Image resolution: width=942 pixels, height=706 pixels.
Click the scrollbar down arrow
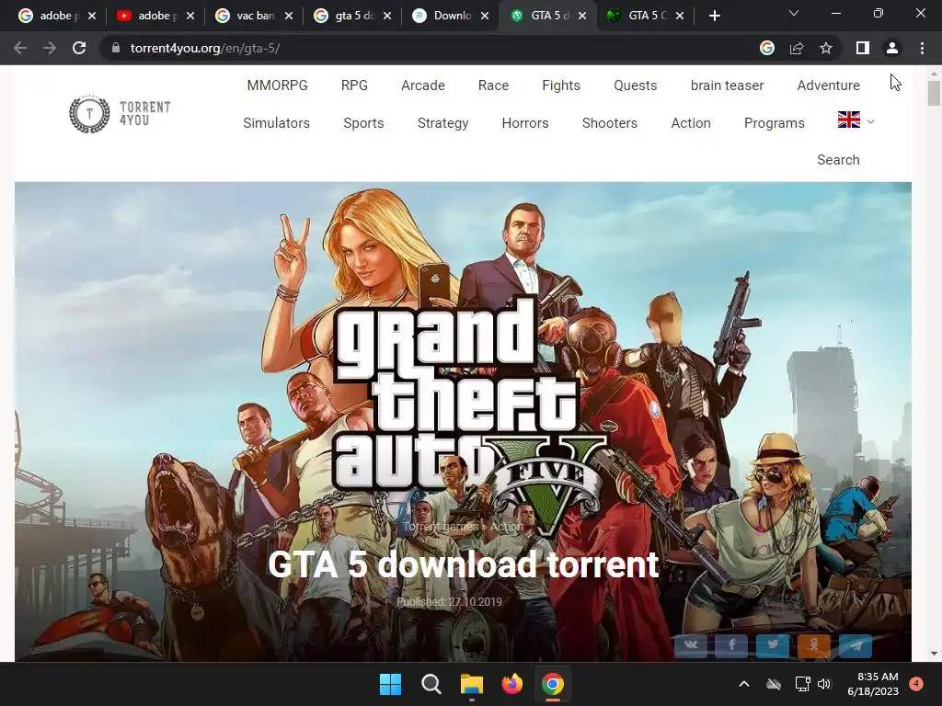tap(934, 654)
